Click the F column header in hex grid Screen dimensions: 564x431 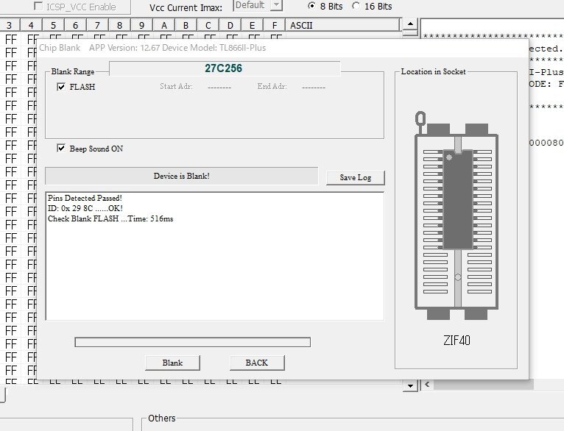point(275,26)
